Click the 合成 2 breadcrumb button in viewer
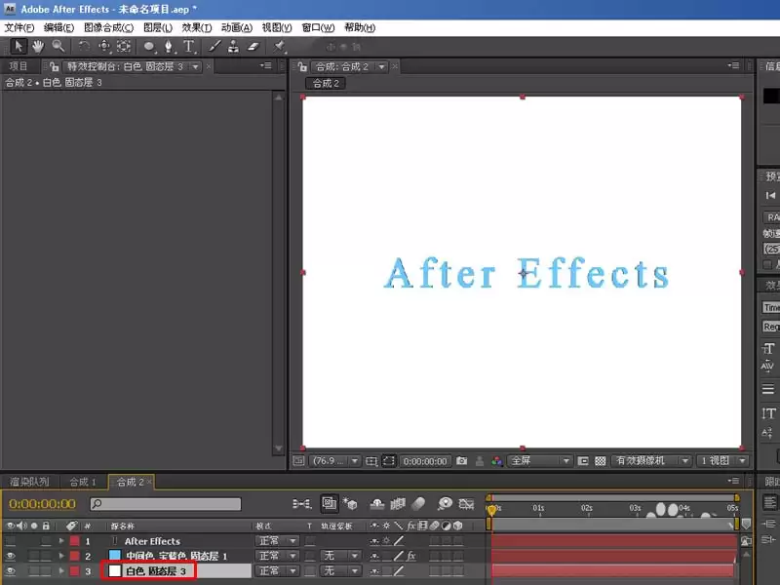The image size is (780, 585). (x=326, y=83)
